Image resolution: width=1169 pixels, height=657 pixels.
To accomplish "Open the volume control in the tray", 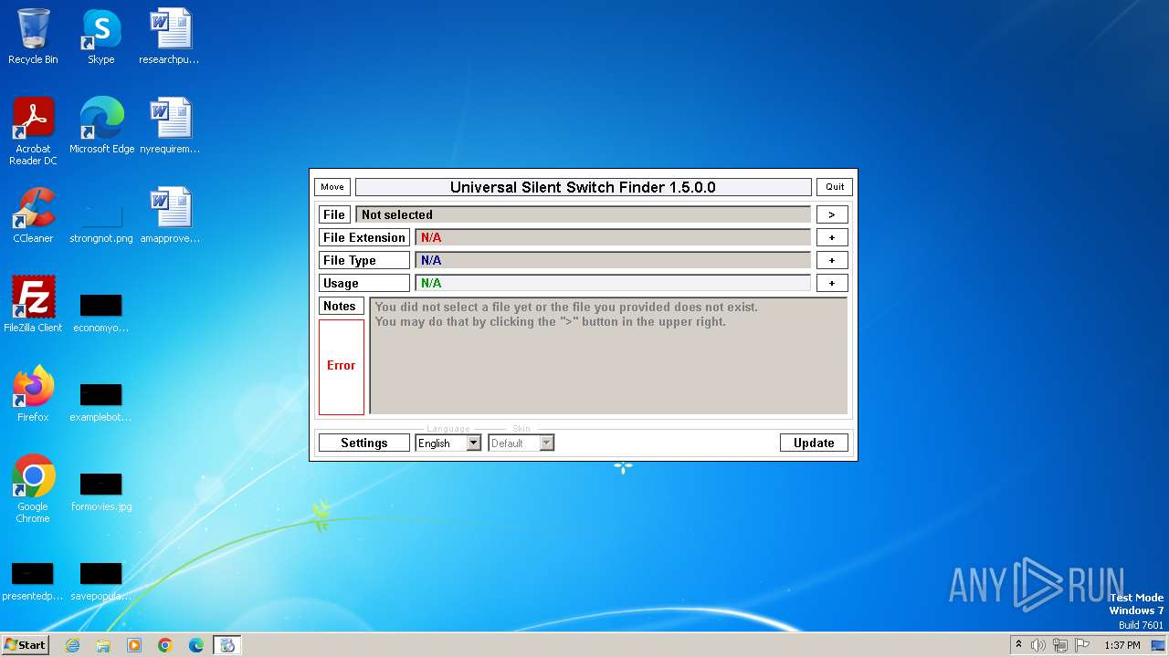I will [x=1037, y=645].
